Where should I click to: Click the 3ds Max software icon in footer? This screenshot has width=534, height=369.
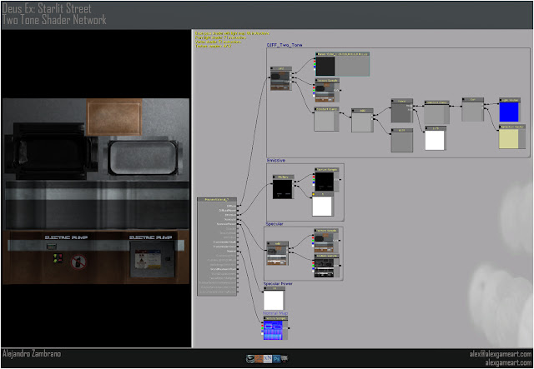(x=250, y=358)
